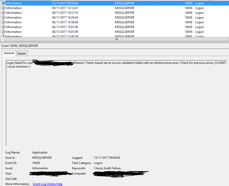Select event row dated 09/11/2017 12:12:41
Image resolution: width=229 pixels, height=186 pixels.
click(x=115, y=8)
